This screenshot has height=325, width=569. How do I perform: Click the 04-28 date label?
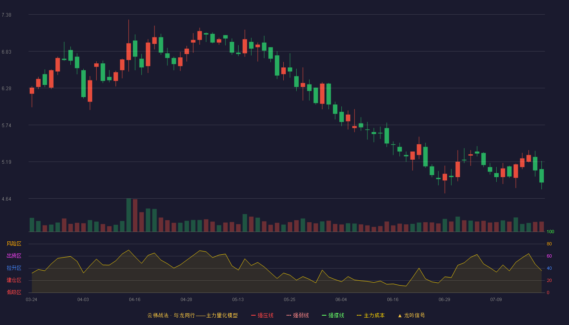pos(186,299)
